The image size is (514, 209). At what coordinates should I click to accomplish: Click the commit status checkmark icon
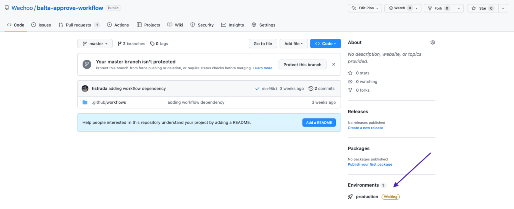[x=257, y=89]
